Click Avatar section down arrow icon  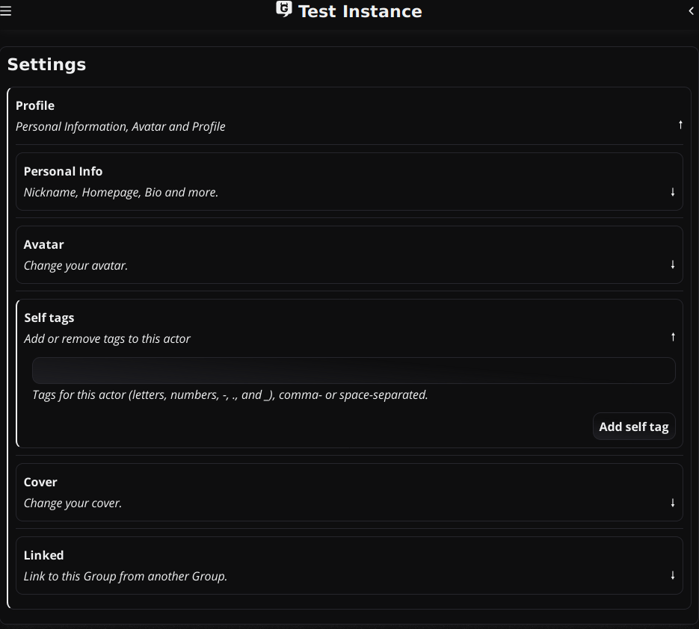(673, 264)
